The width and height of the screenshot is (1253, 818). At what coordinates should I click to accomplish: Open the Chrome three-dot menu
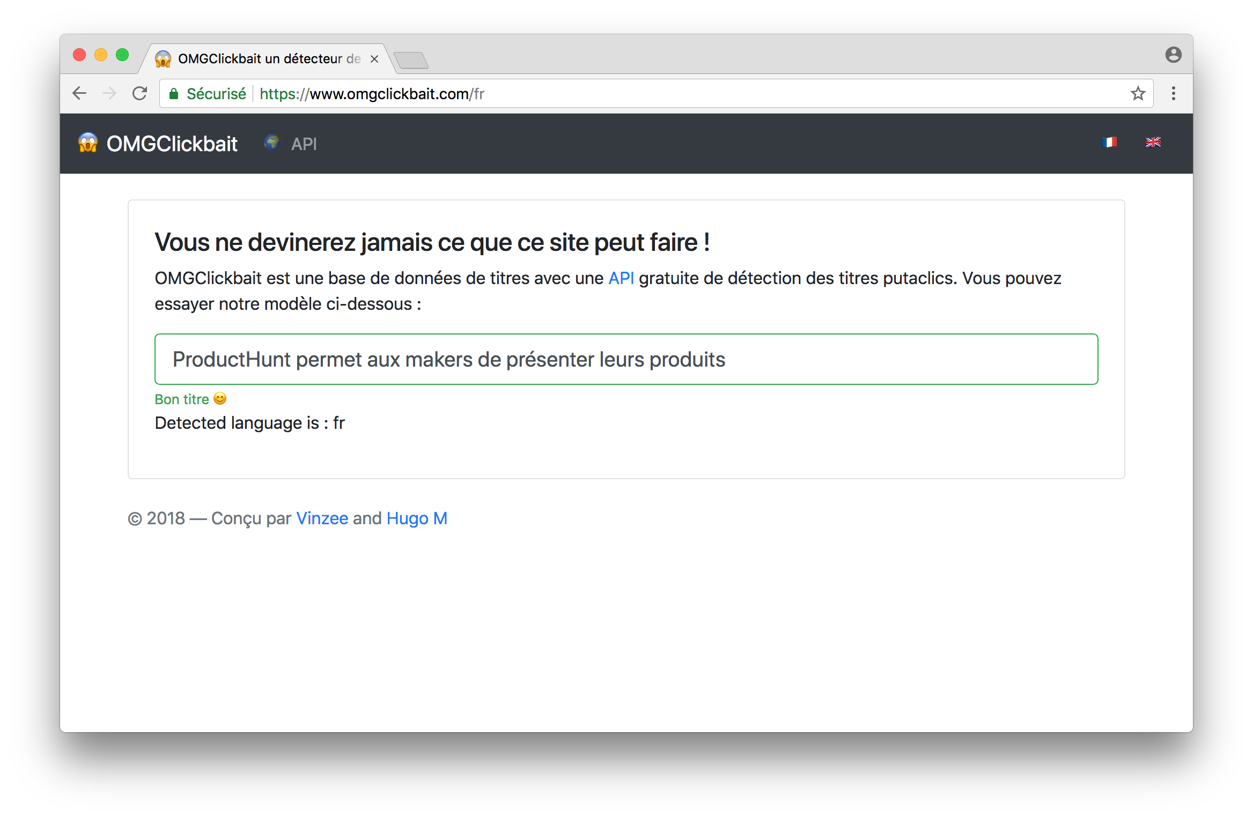(x=1173, y=94)
